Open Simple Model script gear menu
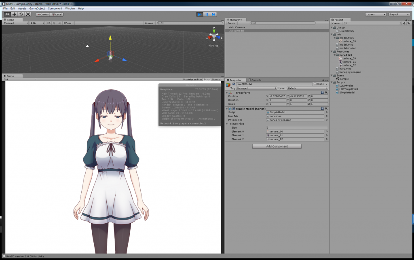Screen dimensions: 414x260 (x=326, y=108)
